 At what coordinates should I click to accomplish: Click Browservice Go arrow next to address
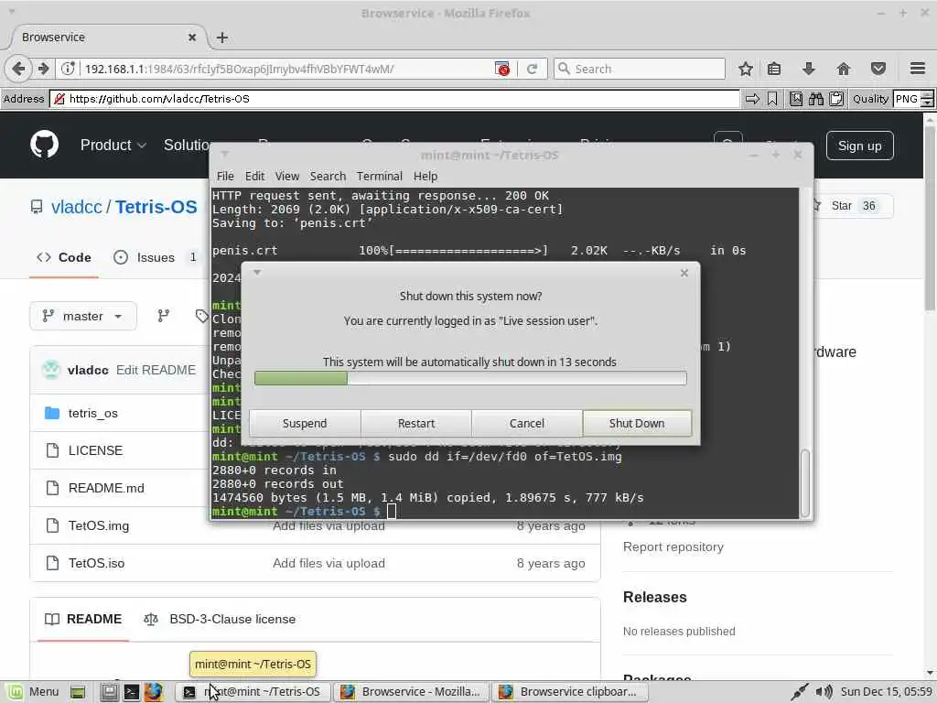[752, 99]
